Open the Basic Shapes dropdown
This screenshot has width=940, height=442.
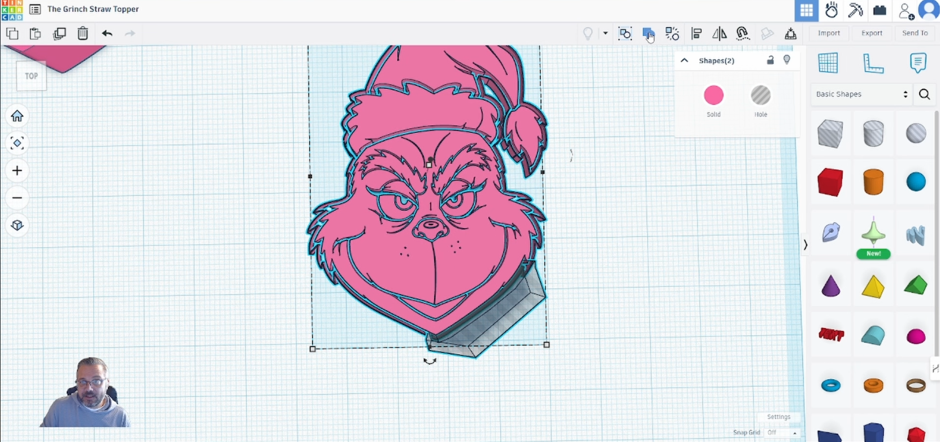861,94
